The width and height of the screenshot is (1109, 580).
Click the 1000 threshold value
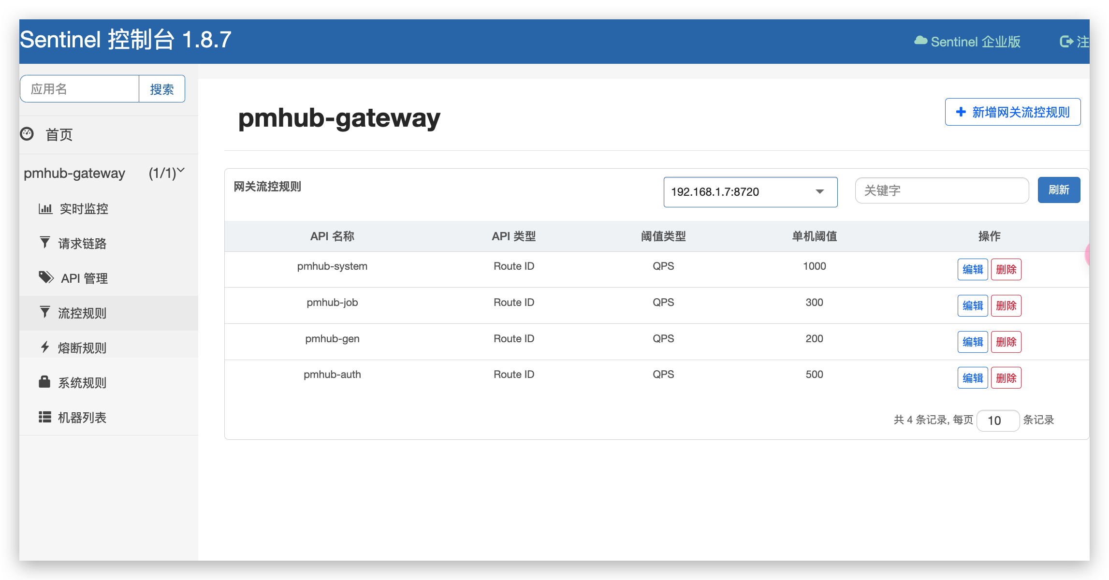[815, 266]
